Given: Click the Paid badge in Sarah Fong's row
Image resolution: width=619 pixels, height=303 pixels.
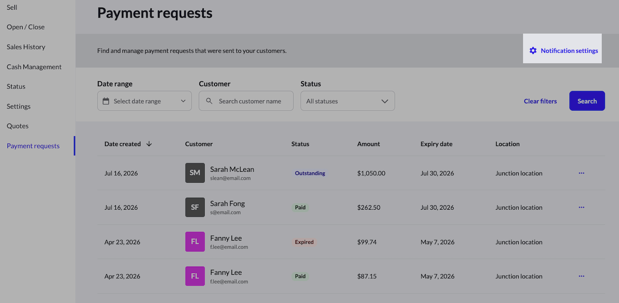Looking at the screenshot, I should coord(300,207).
